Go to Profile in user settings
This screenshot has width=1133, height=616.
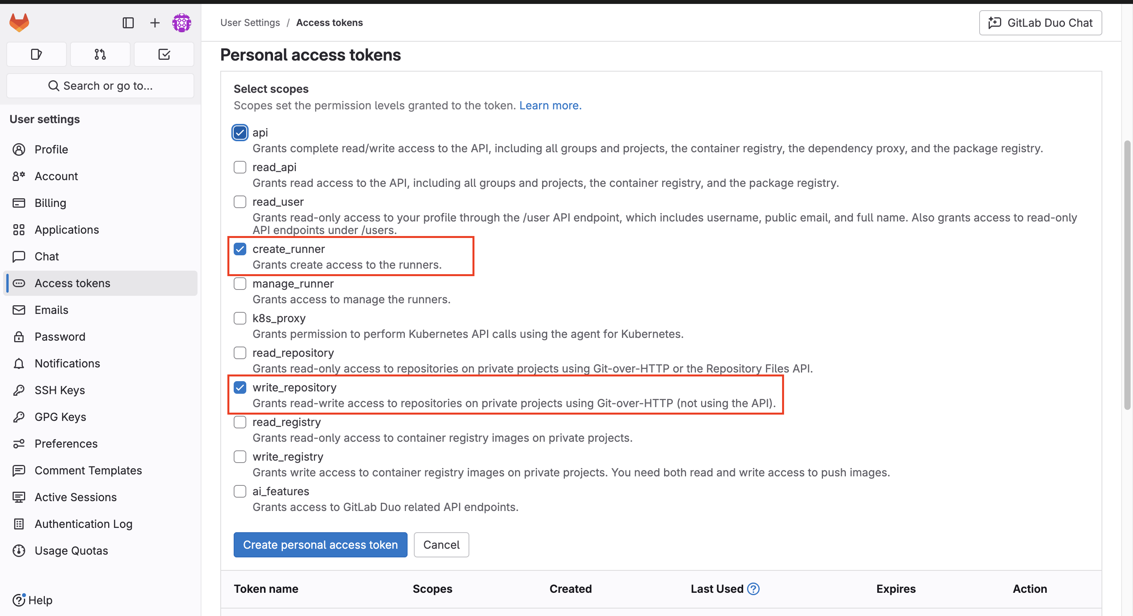(51, 149)
